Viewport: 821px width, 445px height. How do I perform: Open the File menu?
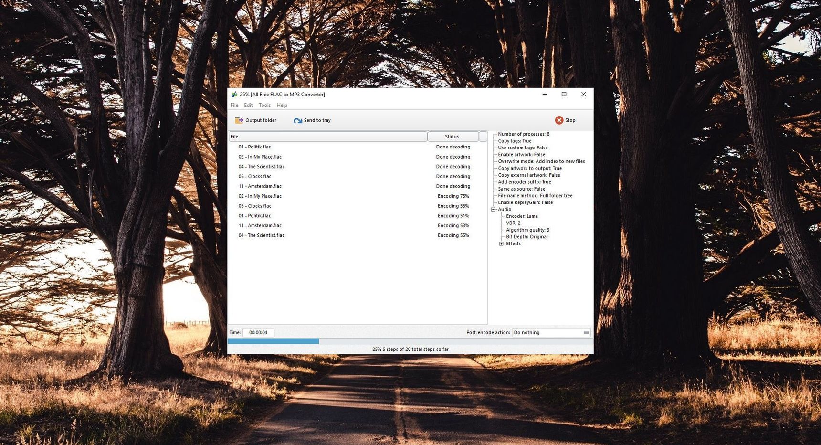click(234, 105)
